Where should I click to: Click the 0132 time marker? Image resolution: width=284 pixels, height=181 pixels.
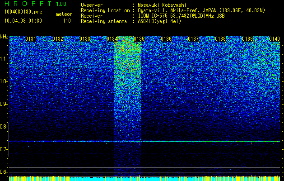58,39
